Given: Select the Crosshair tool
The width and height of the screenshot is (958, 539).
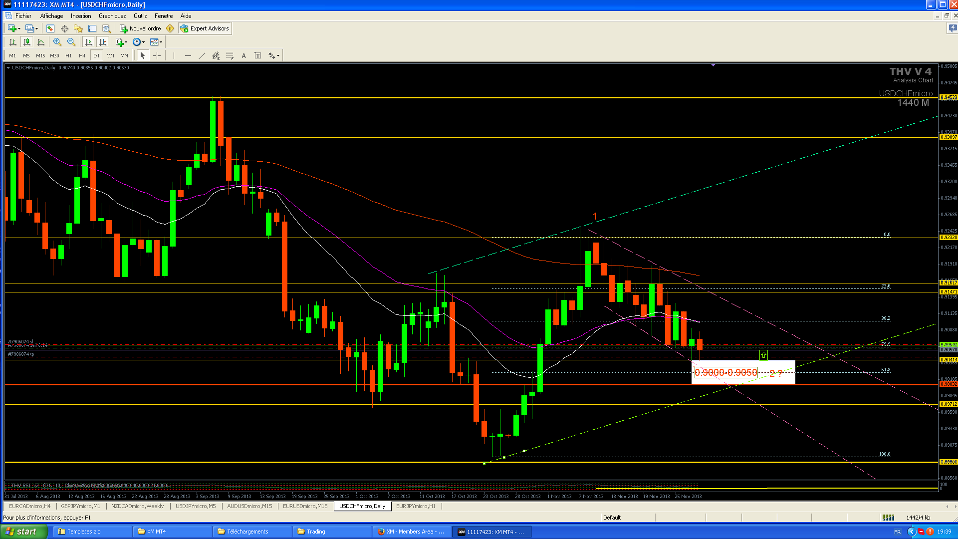Looking at the screenshot, I should (157, 55).
